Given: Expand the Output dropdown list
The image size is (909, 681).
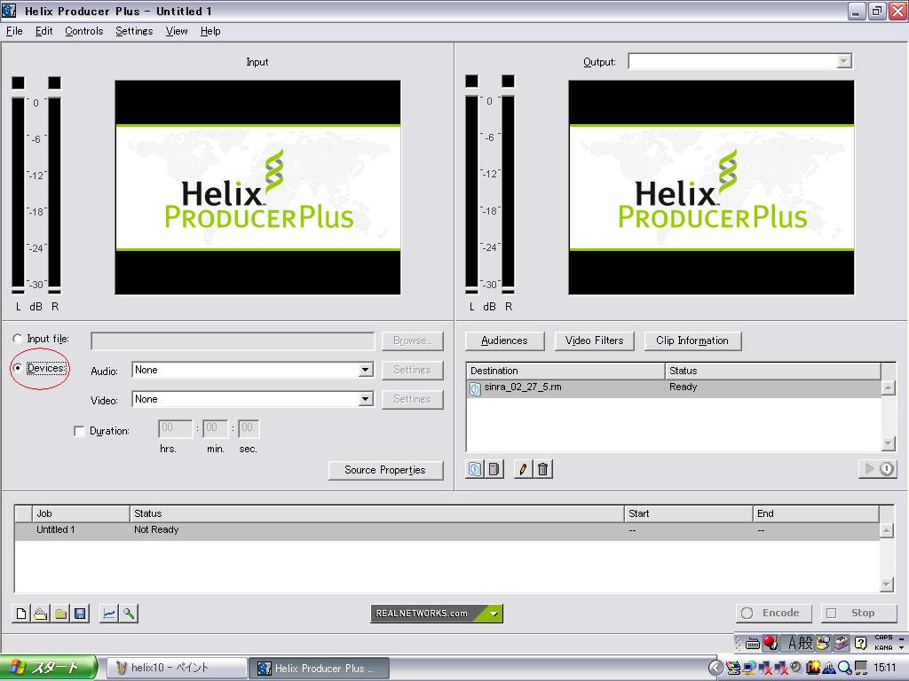Looking at the screenshot, I should (844, 61).
